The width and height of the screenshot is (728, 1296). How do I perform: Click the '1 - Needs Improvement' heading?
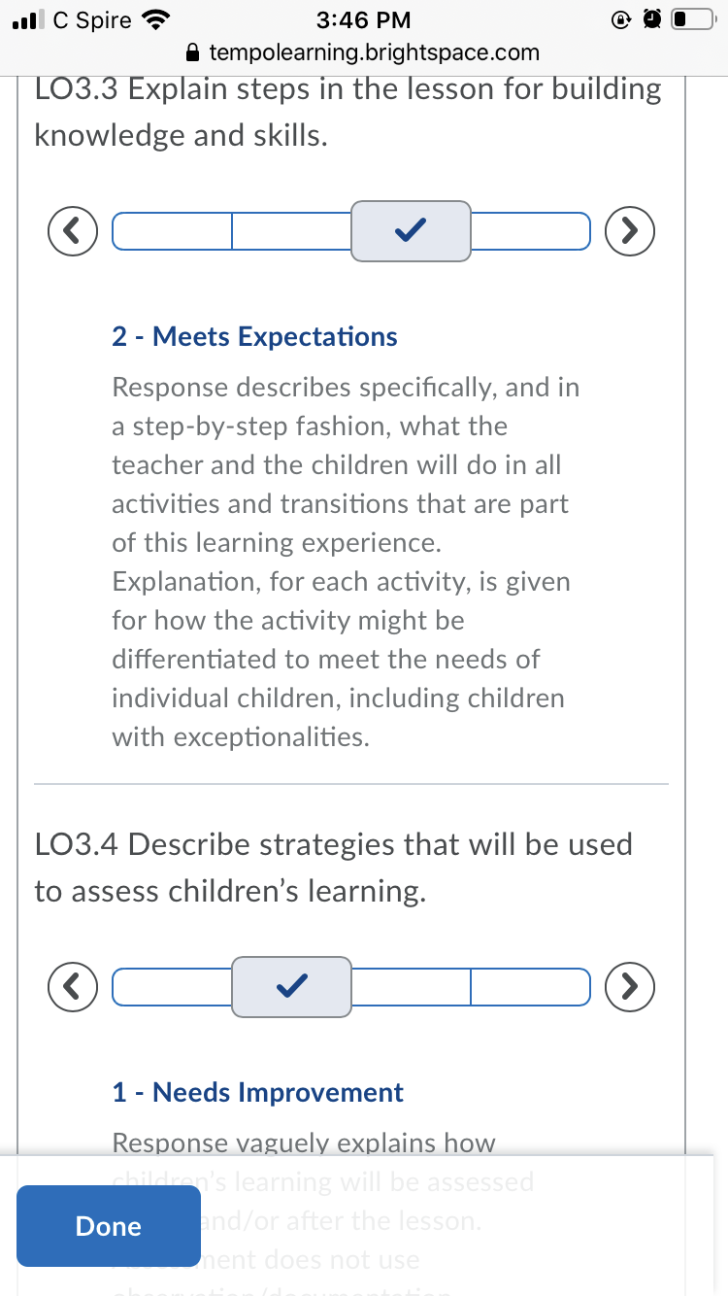tap(258, 1093)
